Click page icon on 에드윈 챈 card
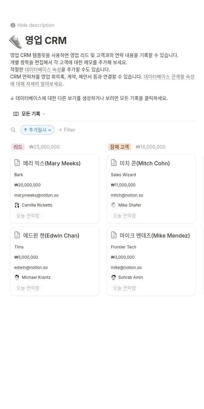Viewport: 204px width, 409px height. [17, 235]
